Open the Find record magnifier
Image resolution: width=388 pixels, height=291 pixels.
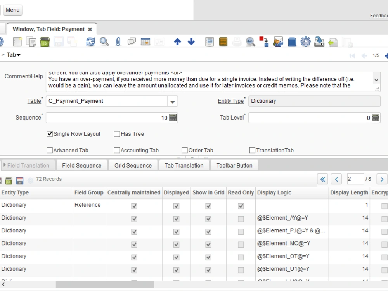104,42
